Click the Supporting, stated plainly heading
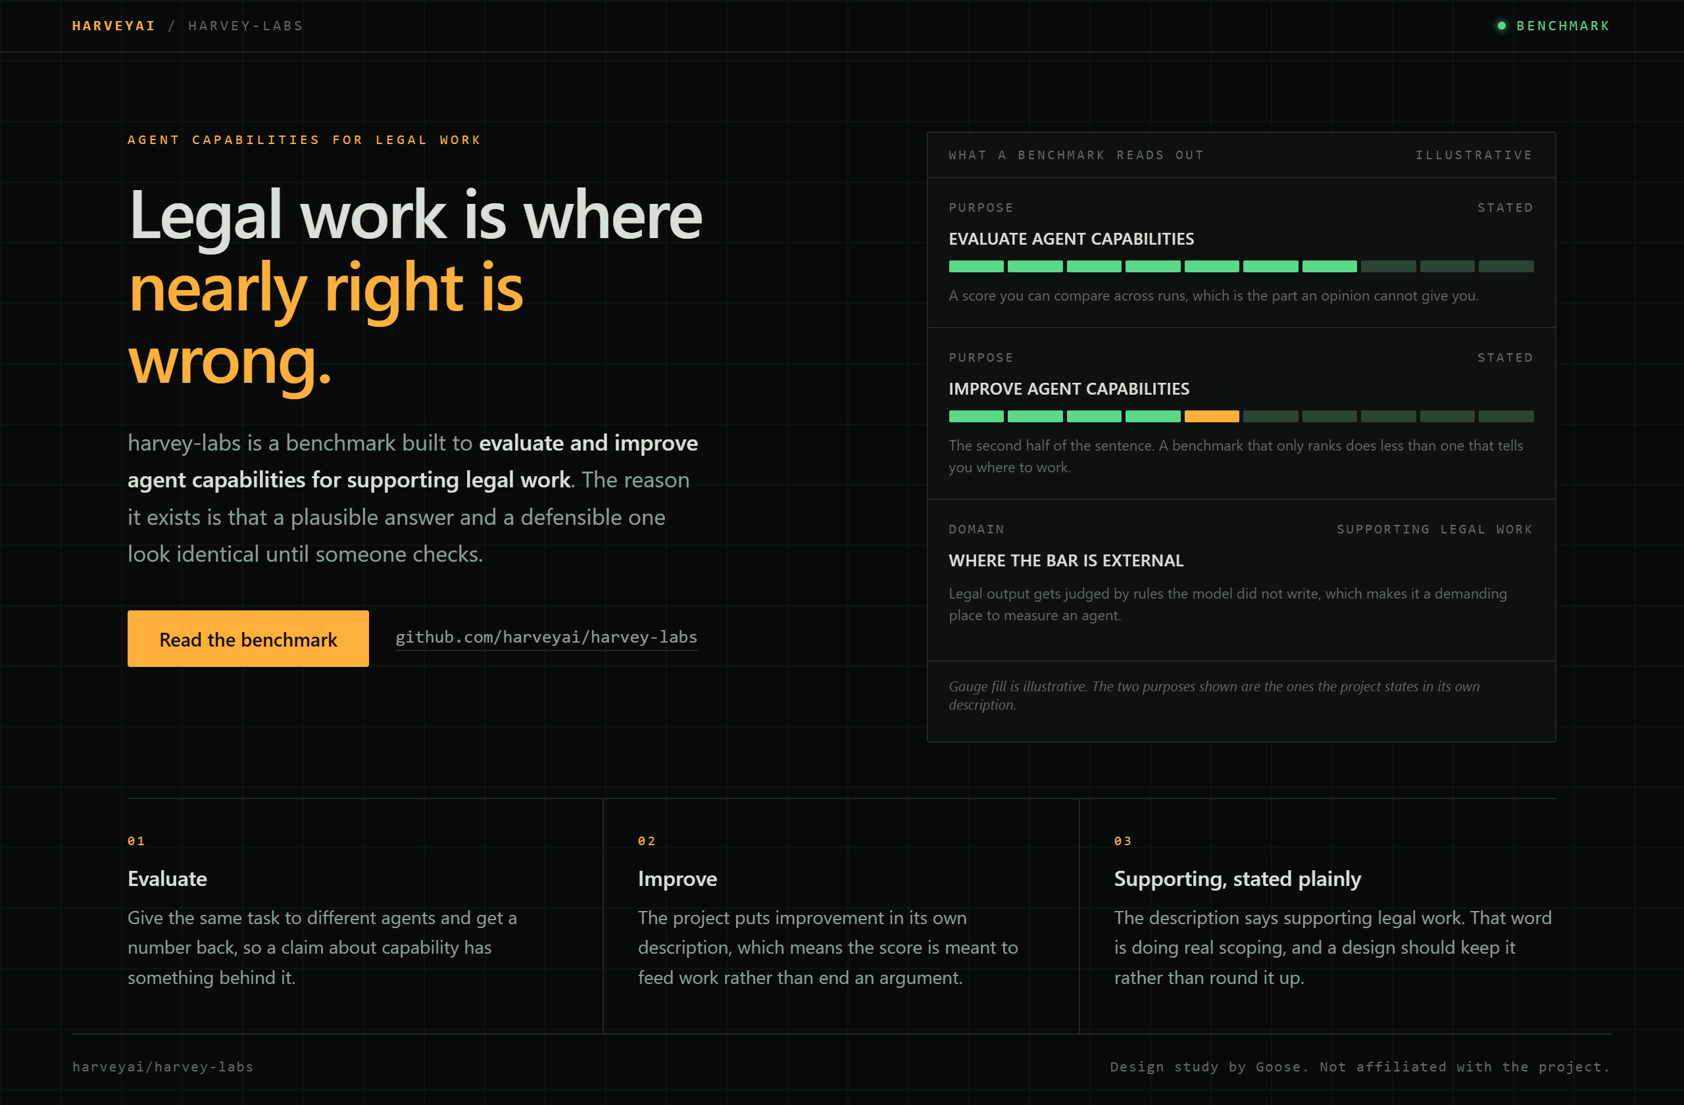This screenshot has width=1684, height=1105. [1237, 879]
